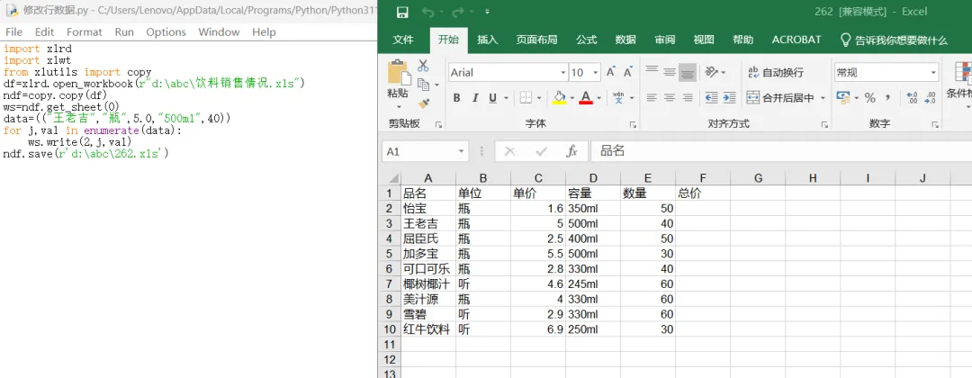Click the Save icon in Excel title bar
Viewport: 972px width, 378px height.
402,13
